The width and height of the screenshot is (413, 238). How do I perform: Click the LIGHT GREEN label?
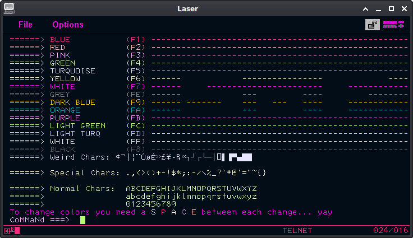tap(77, 126)
